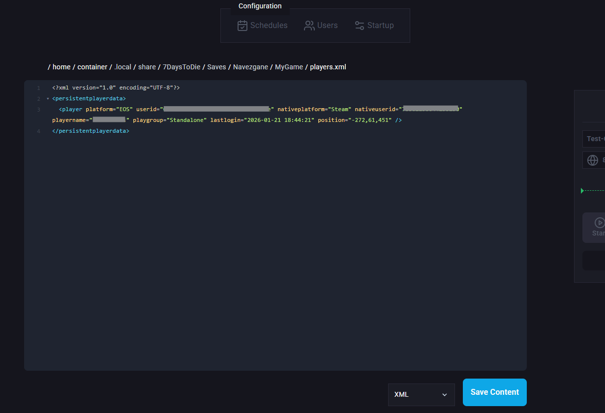Open the .local breadcrumb folder
This screenshot has width=605, height=413.
[x=122, y=67]
